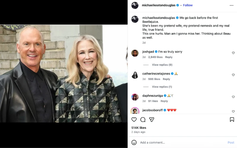237x148 pixels.
Task: Reply to daphnezuniga's comment
Action: [x=164, y=101]
